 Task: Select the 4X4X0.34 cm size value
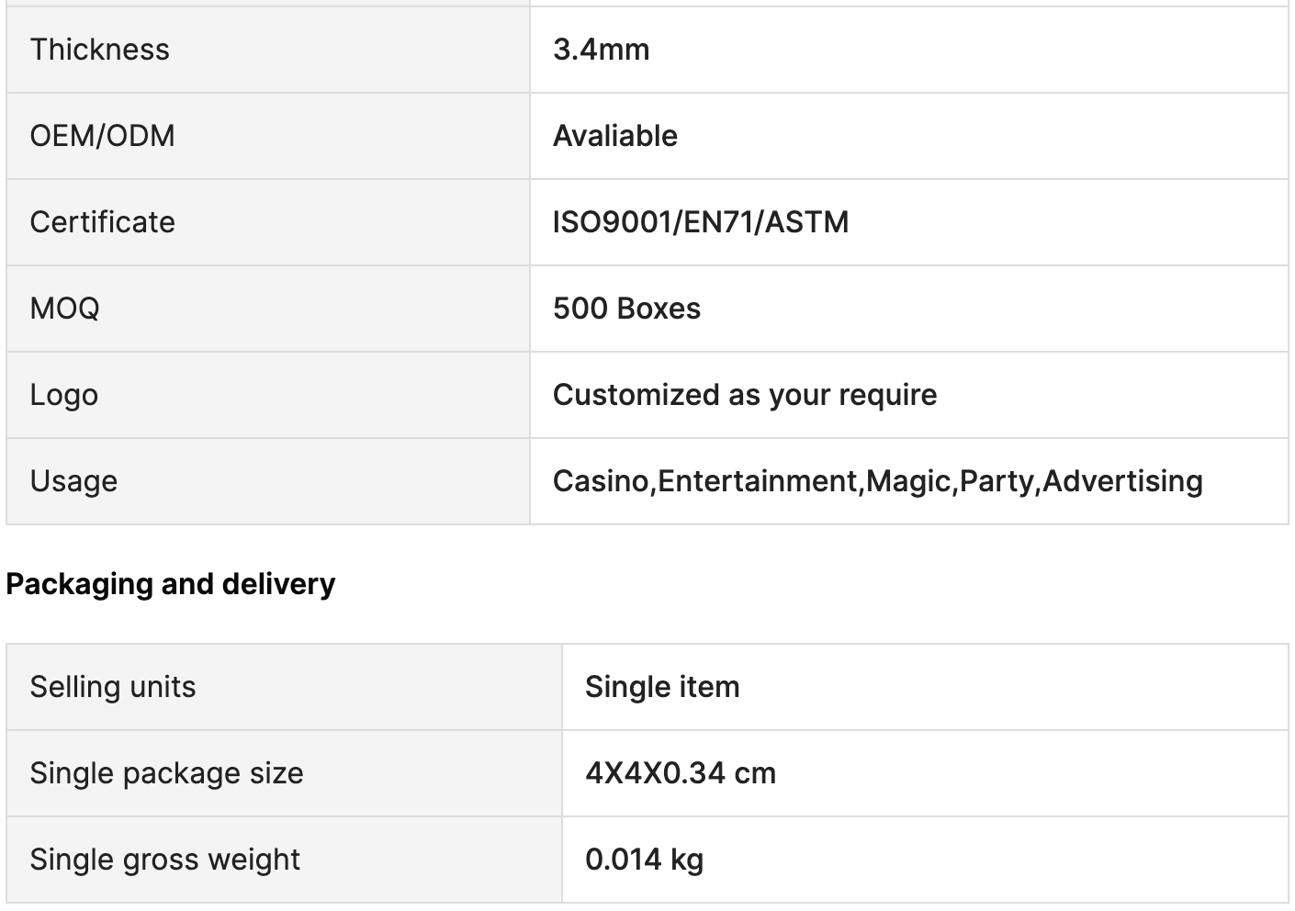pyautogui.click(x=680, y=773)
